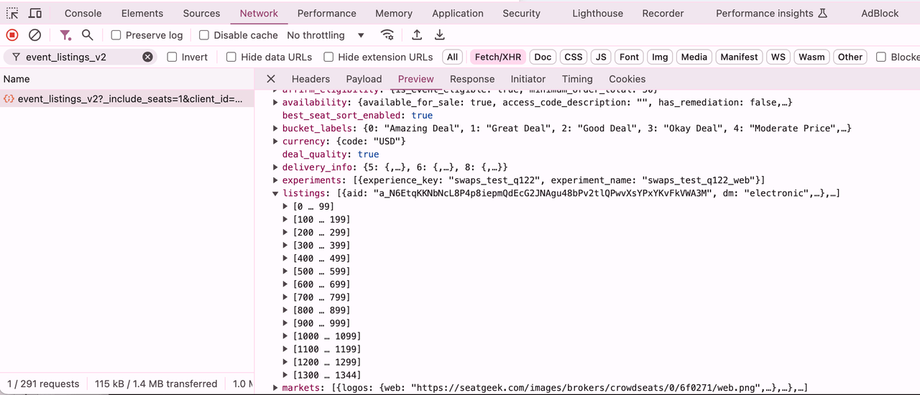The image size is (920, 395).
Task: Open the Headers detail tab
Action: point(310,79)
